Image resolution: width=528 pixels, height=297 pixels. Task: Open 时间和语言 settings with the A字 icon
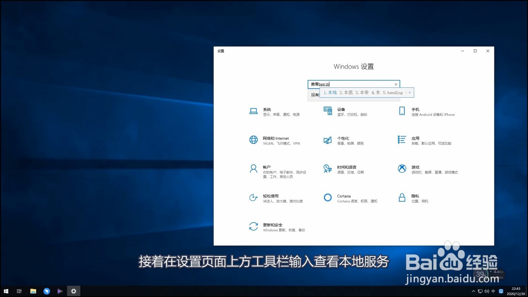tap(327, 169)
